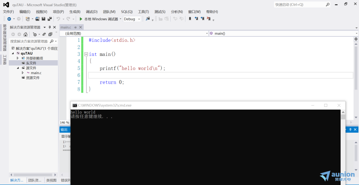Switch to the 解决方... bottom tab
Screen dimensions: 359x185
17,180
